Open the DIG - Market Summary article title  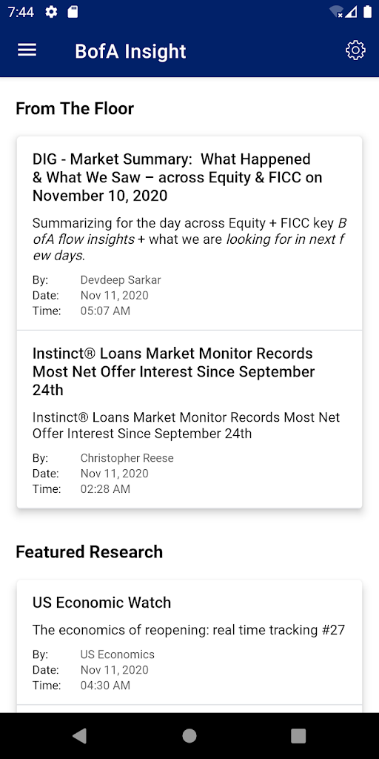178,177
